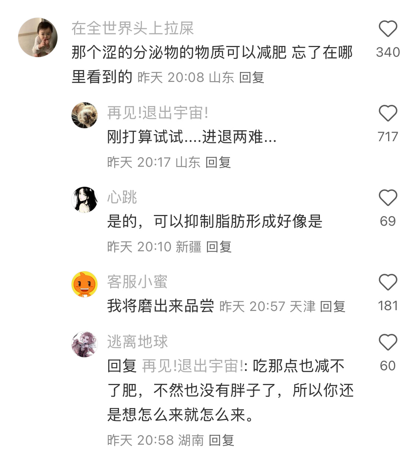The width and height of the screenshot is (417, 454).
Task: Open the username 心跳 profile
Action: point(122,197)
